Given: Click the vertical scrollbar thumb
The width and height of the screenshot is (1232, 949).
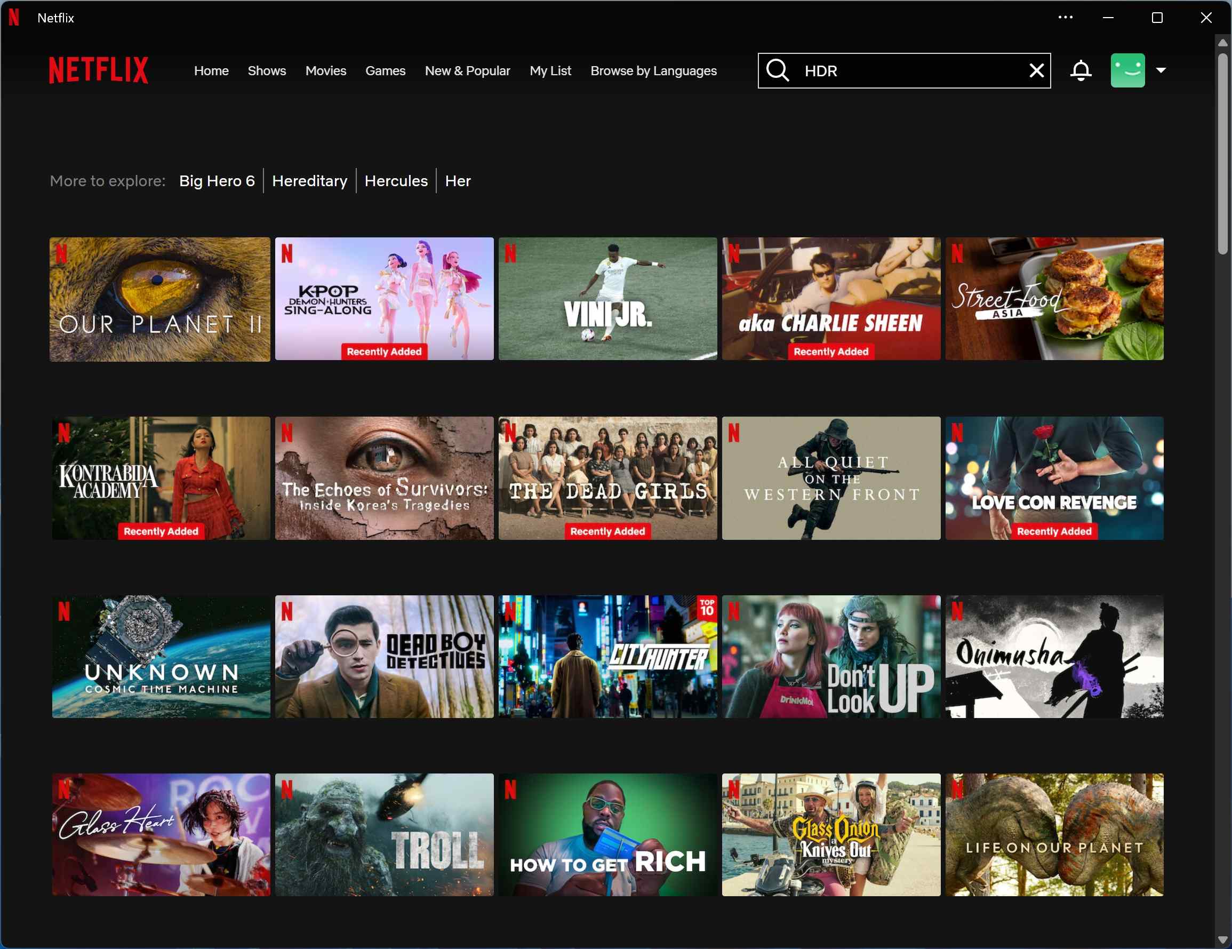Looking at the screenshot, I should [1222, 154].
